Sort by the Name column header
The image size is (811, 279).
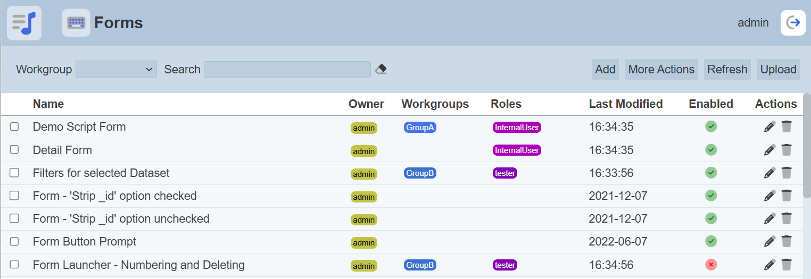click(48, 104)
